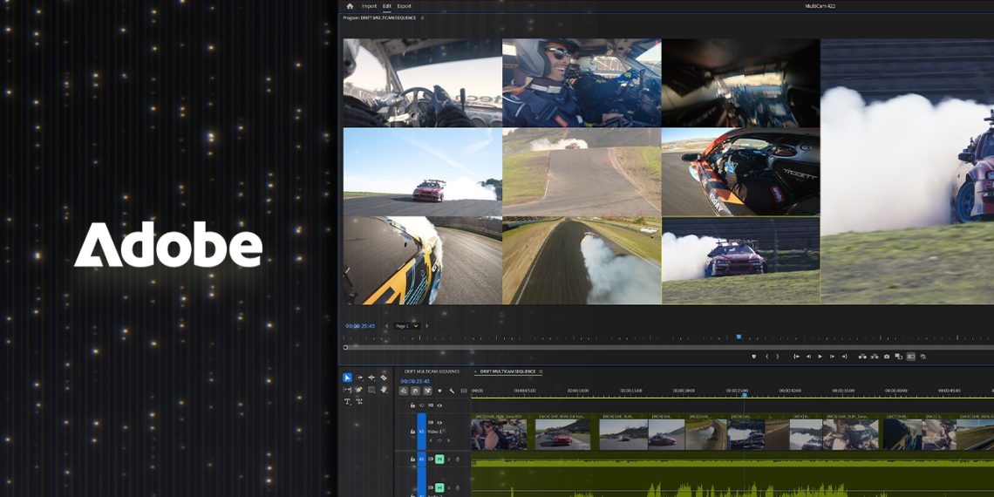Toggle Linked Selection in timeline
Image resolution: width=994 pixels, height=497 pixels.
(x=427, y=391)
